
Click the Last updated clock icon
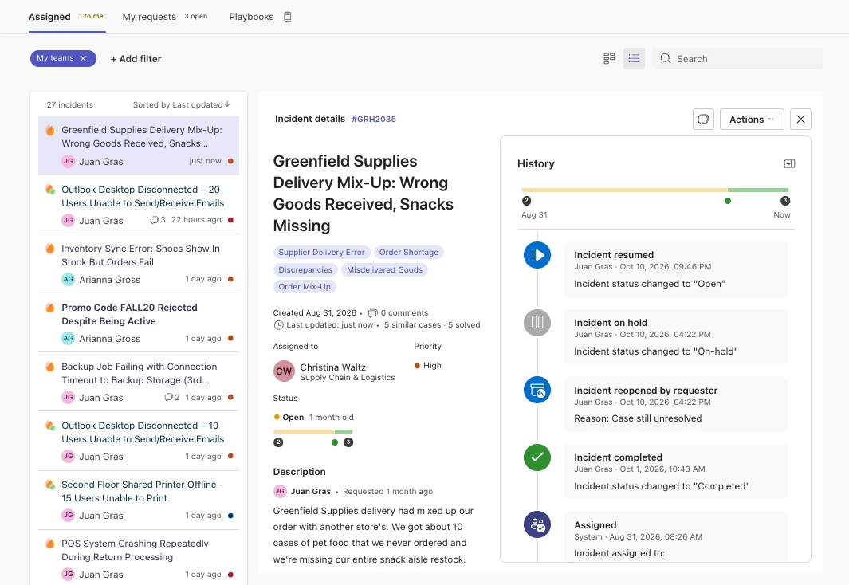pyautogui.click(x=278, y=325)
